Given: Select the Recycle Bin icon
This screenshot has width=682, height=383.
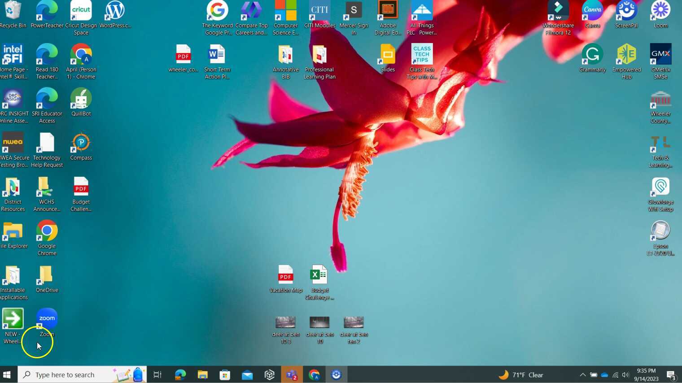Looking at the screenshot, I should (13, 11).
